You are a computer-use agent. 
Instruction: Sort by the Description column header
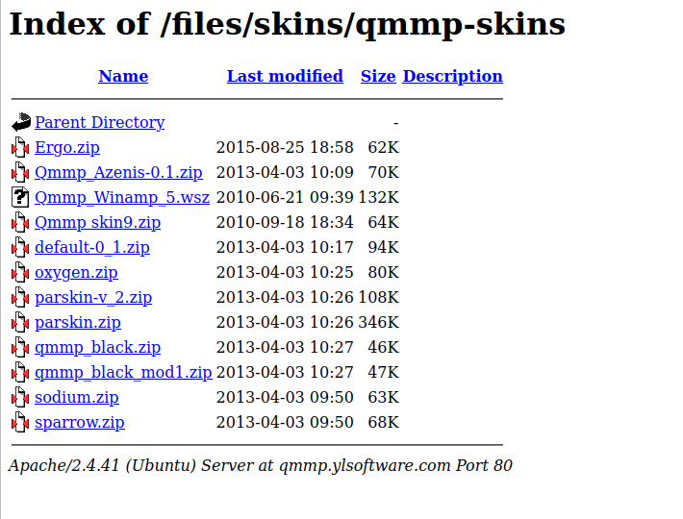(452, 77)
